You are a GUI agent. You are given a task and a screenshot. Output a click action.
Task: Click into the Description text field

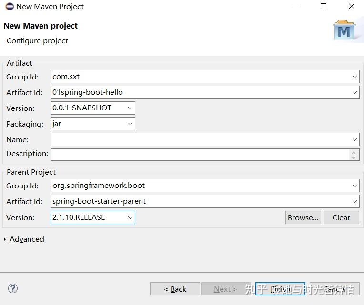coord(200,154)
